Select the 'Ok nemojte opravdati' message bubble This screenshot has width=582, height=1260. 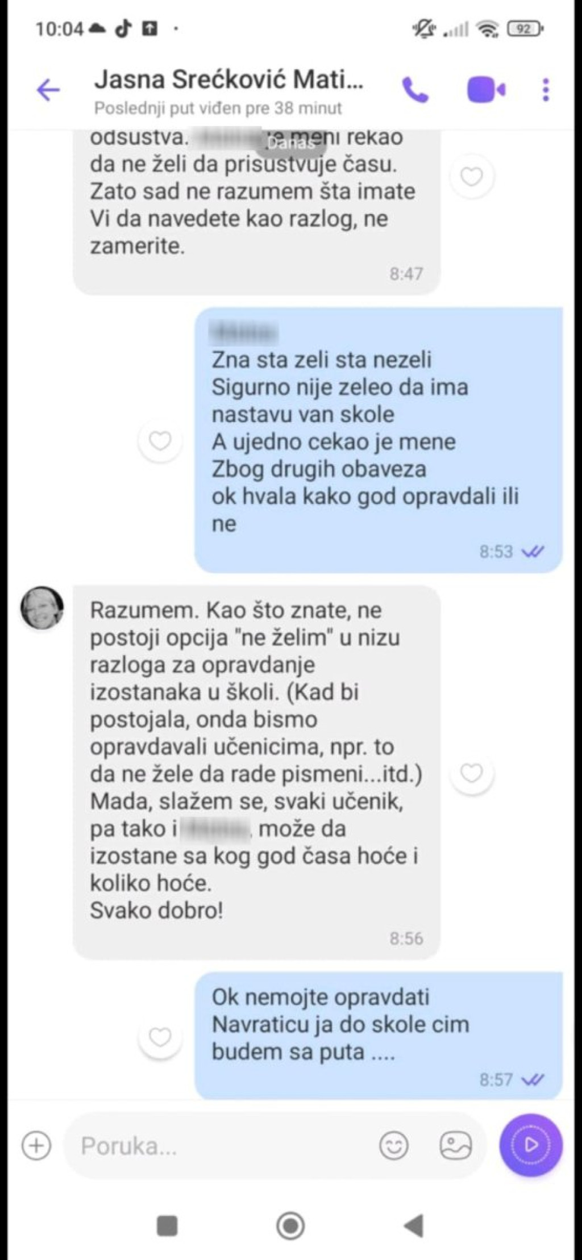[x=379, y=1036]
